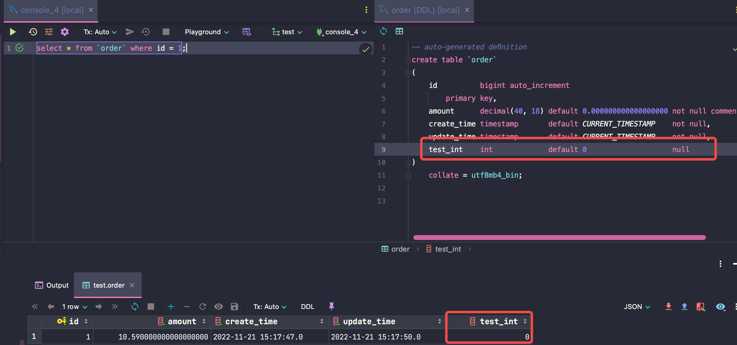Toggle the value preview eye in grid toolbar
This screenshot has height=345, width=737.
[219, 307]
